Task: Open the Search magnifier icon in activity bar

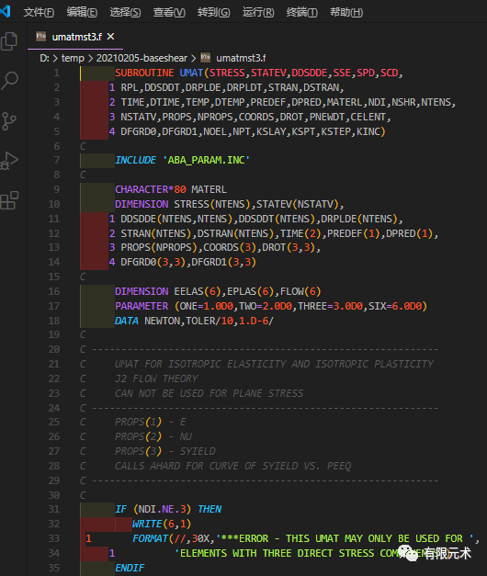Action: point(9,81)
